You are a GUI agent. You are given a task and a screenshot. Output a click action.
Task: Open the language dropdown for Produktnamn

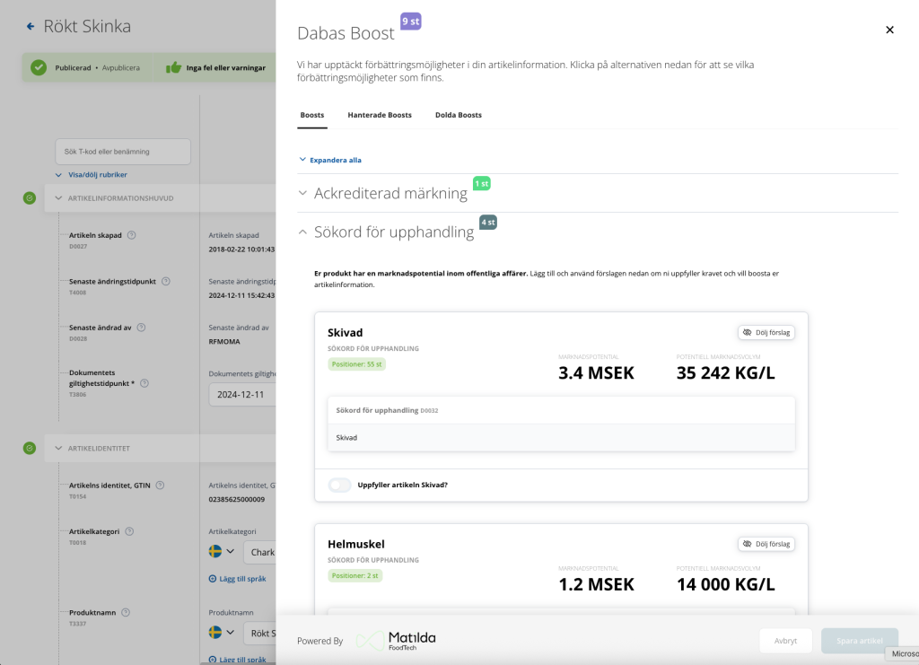(x=231, y=633)
